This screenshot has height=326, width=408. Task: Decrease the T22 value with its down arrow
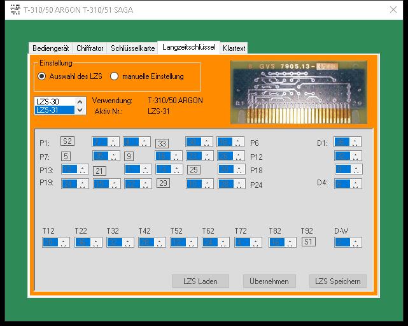pos(95,244)
